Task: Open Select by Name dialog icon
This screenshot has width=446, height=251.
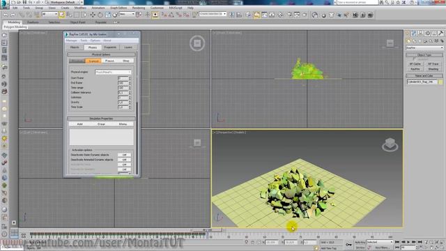Action: tap(69, 15)
